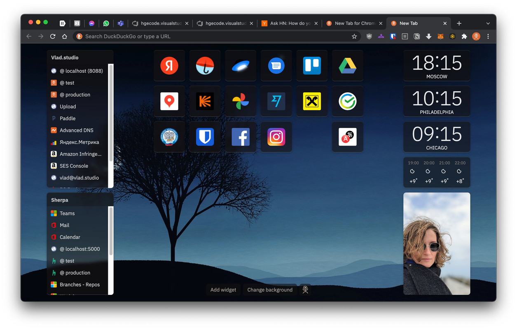517x329 pixels.
Task: Go to the browser home page
Action: coord(65,36)
